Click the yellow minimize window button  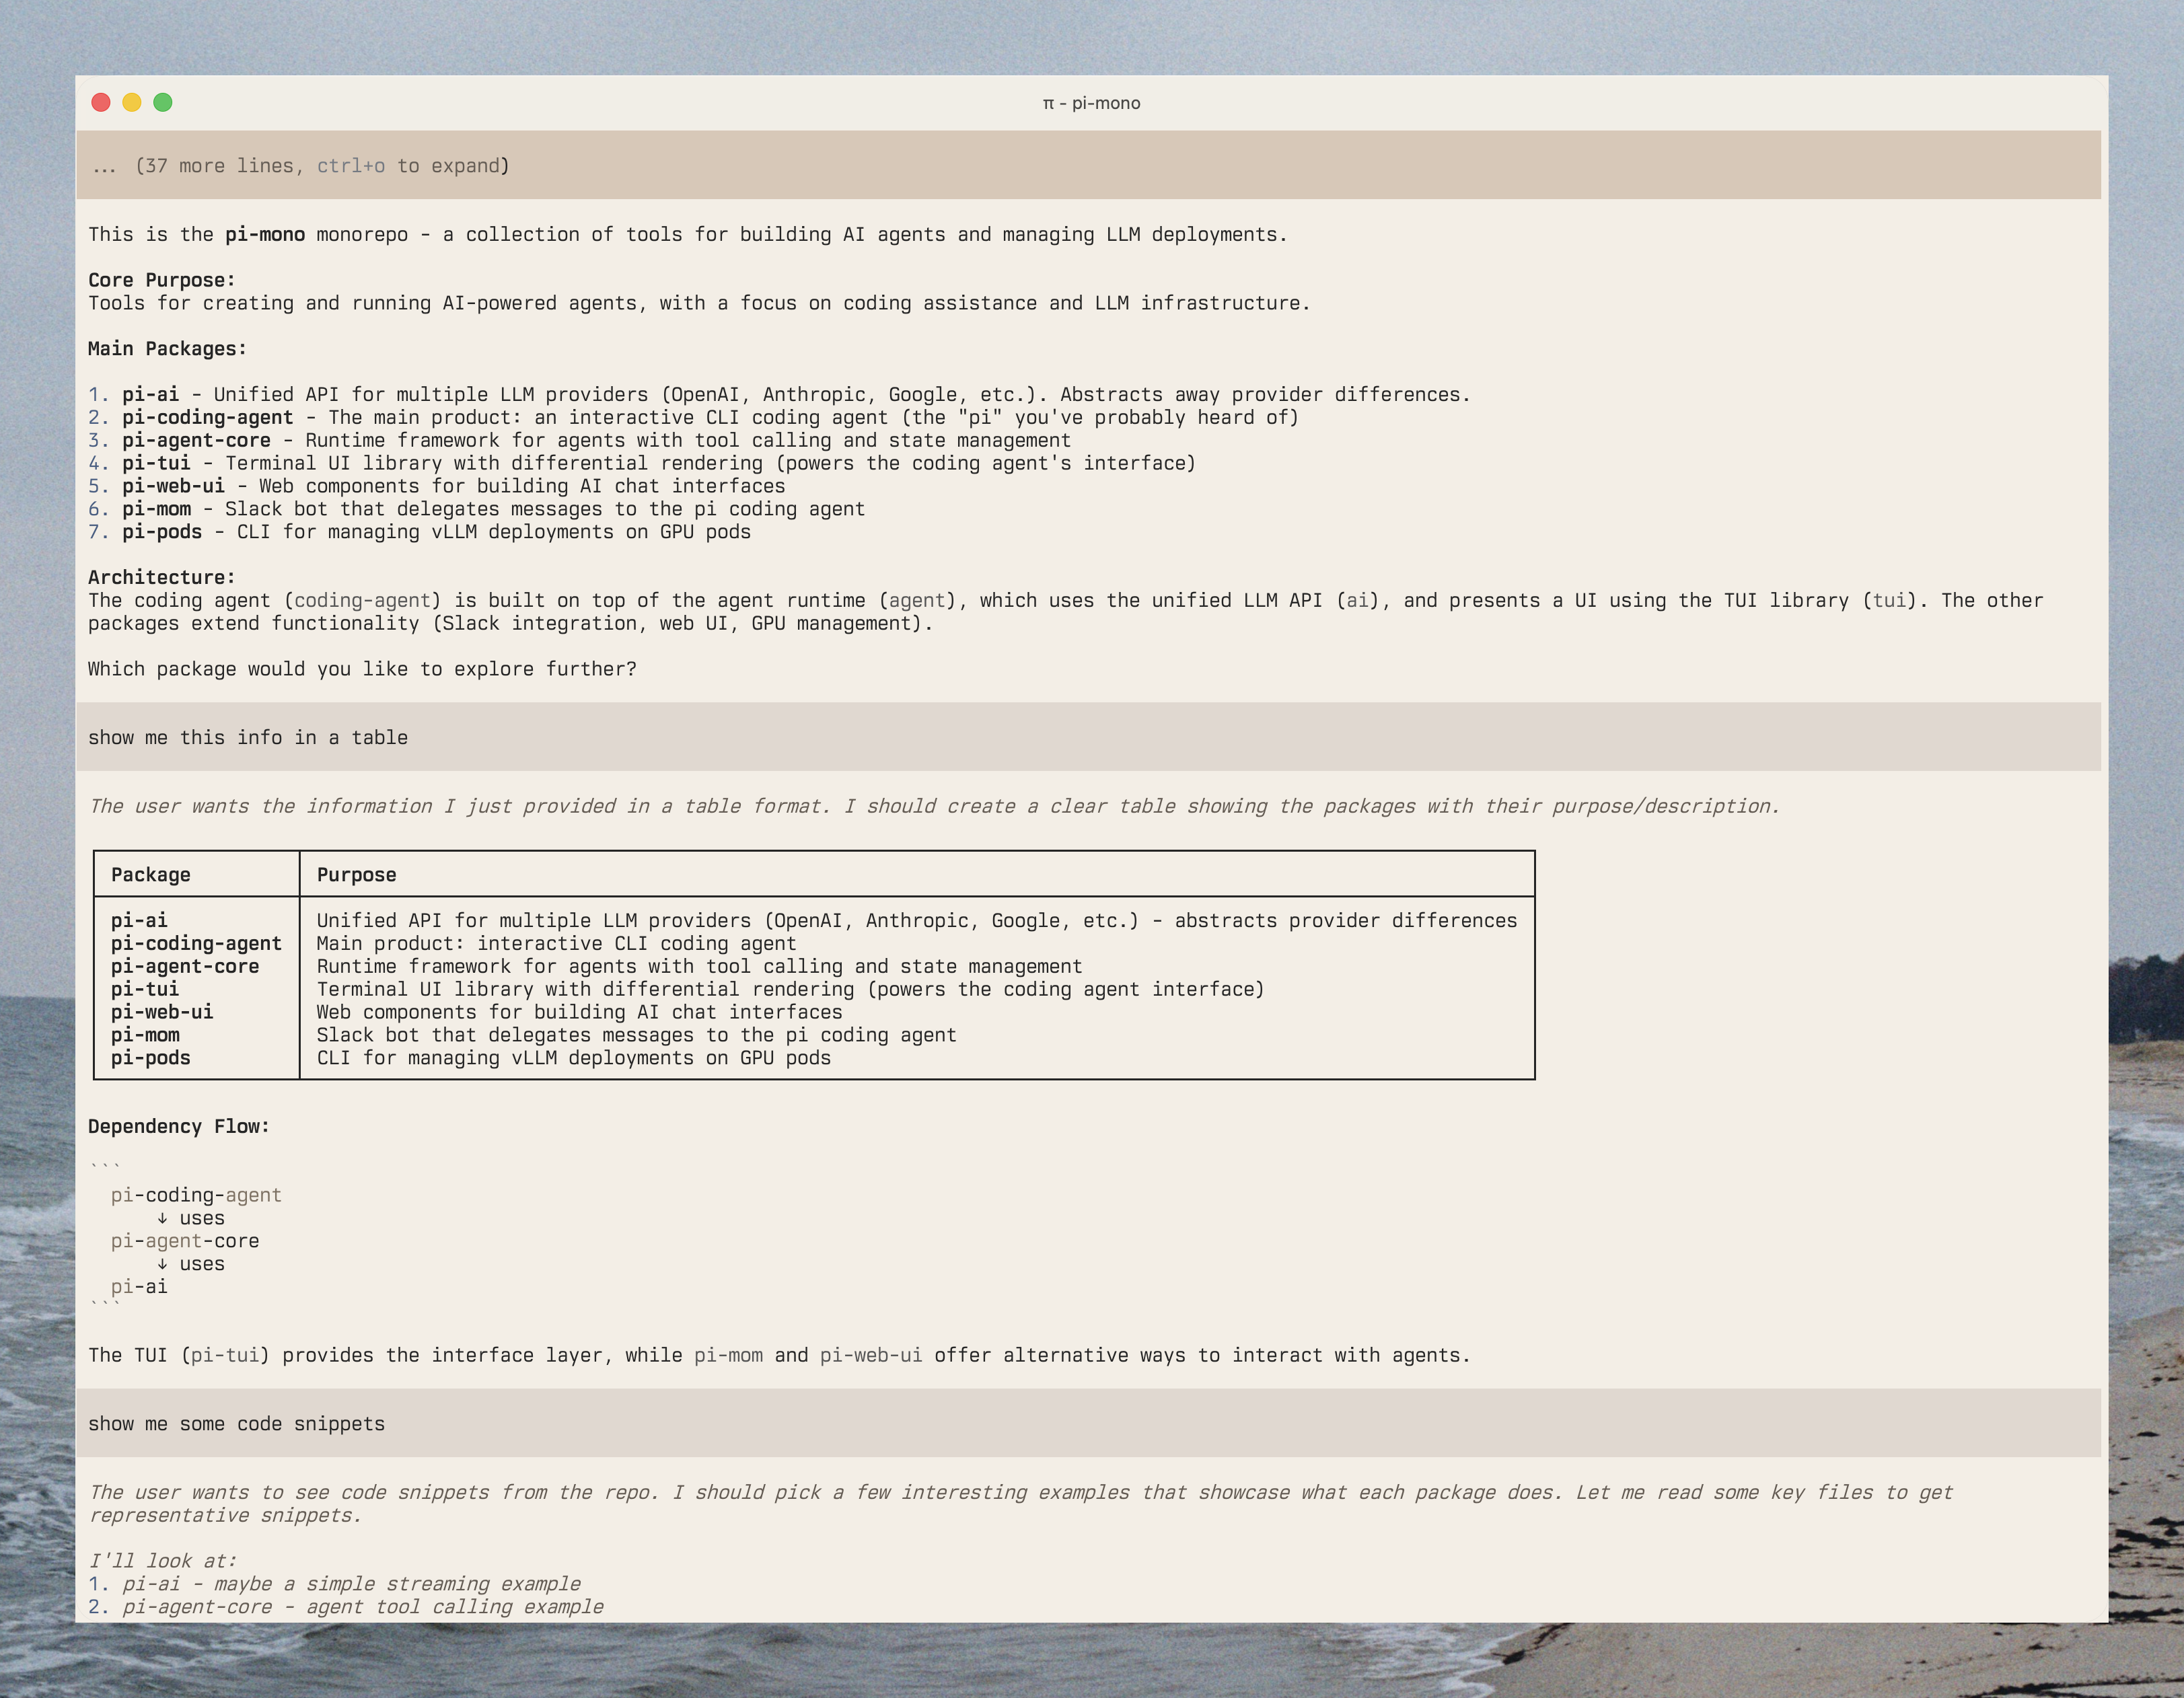132,102
